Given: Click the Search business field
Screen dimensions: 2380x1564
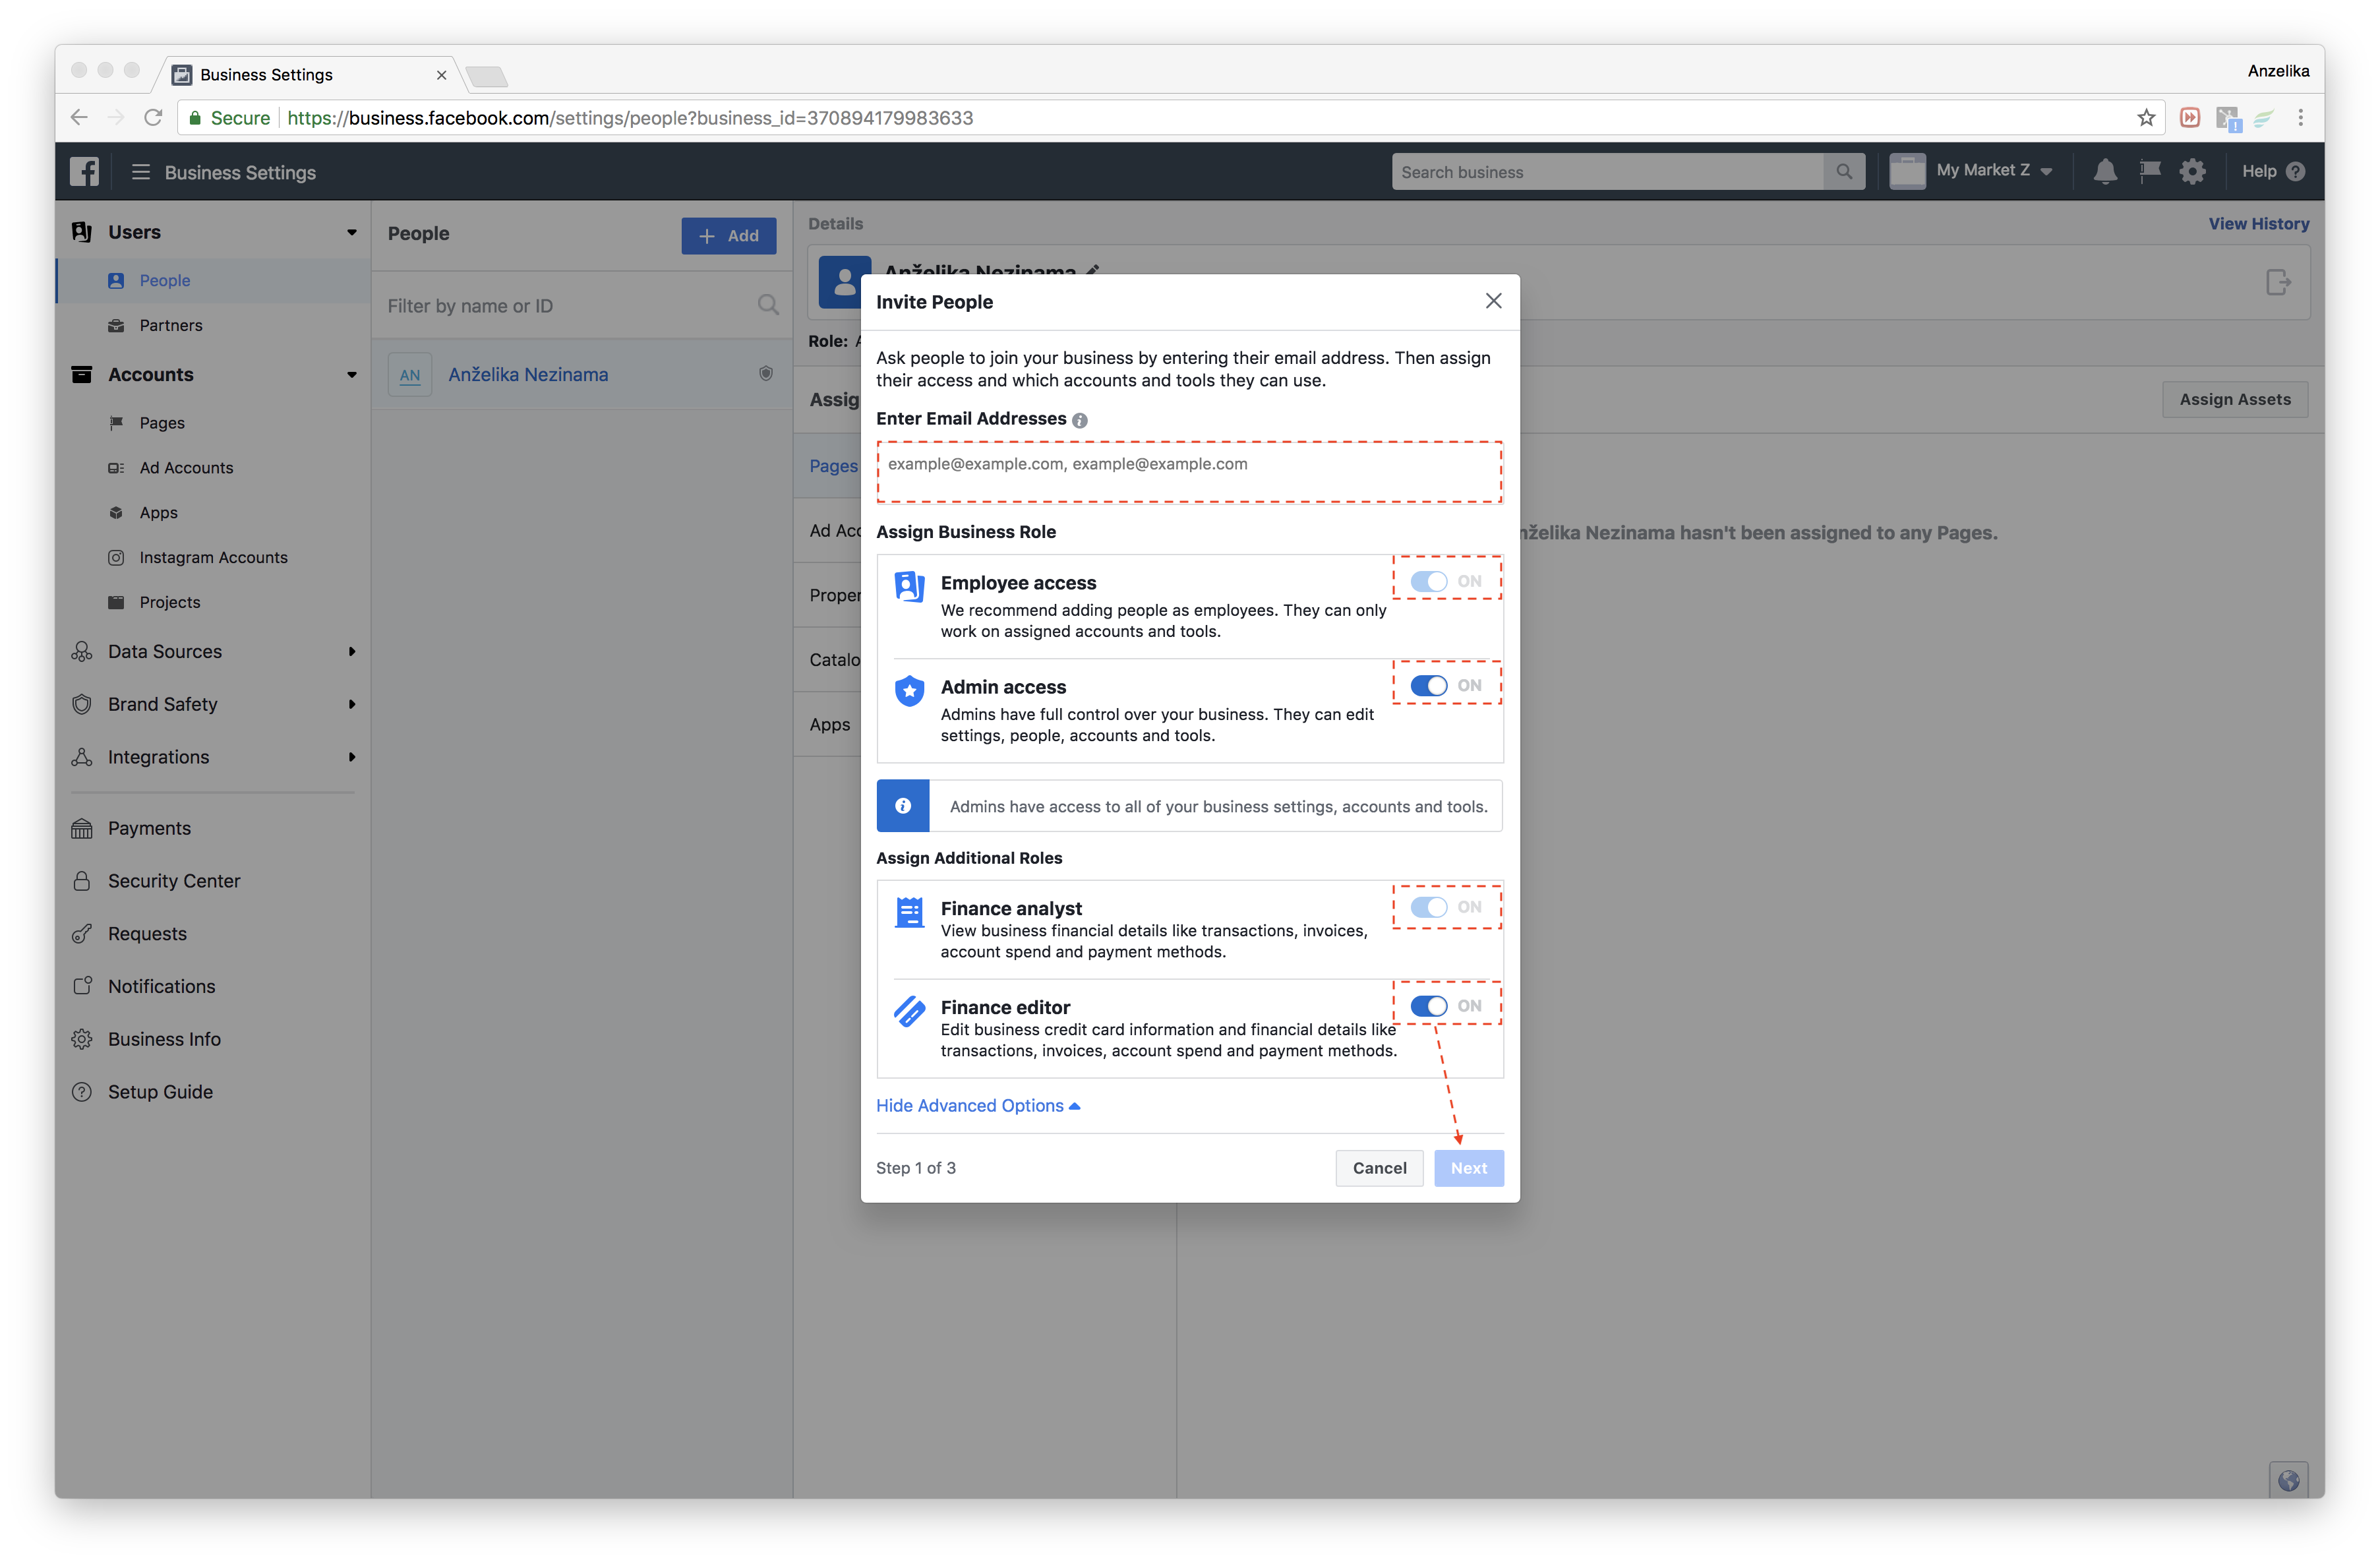Looking at the screenshot, I should pyautogui.click(x=1608, y=172).
